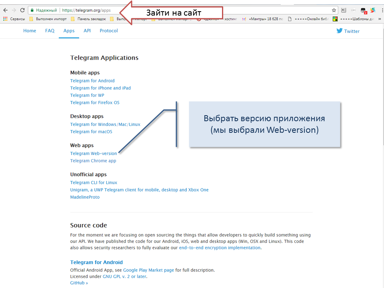Click the gray K extension icon
Image resolution: width=384 pixels, height=288 pixels.
tap(344, 10)
